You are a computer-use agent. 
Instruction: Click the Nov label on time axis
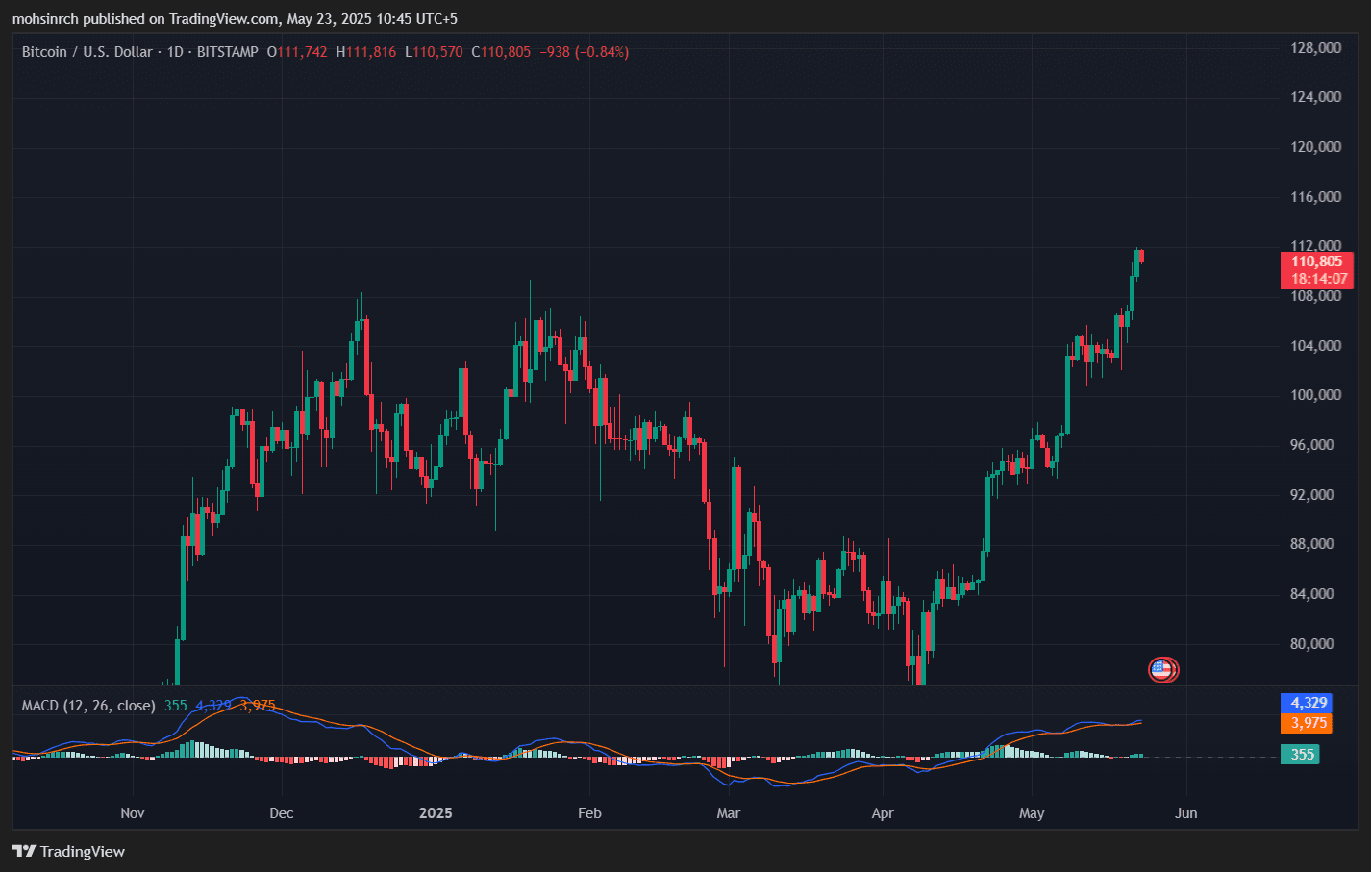tap(133, 813)
